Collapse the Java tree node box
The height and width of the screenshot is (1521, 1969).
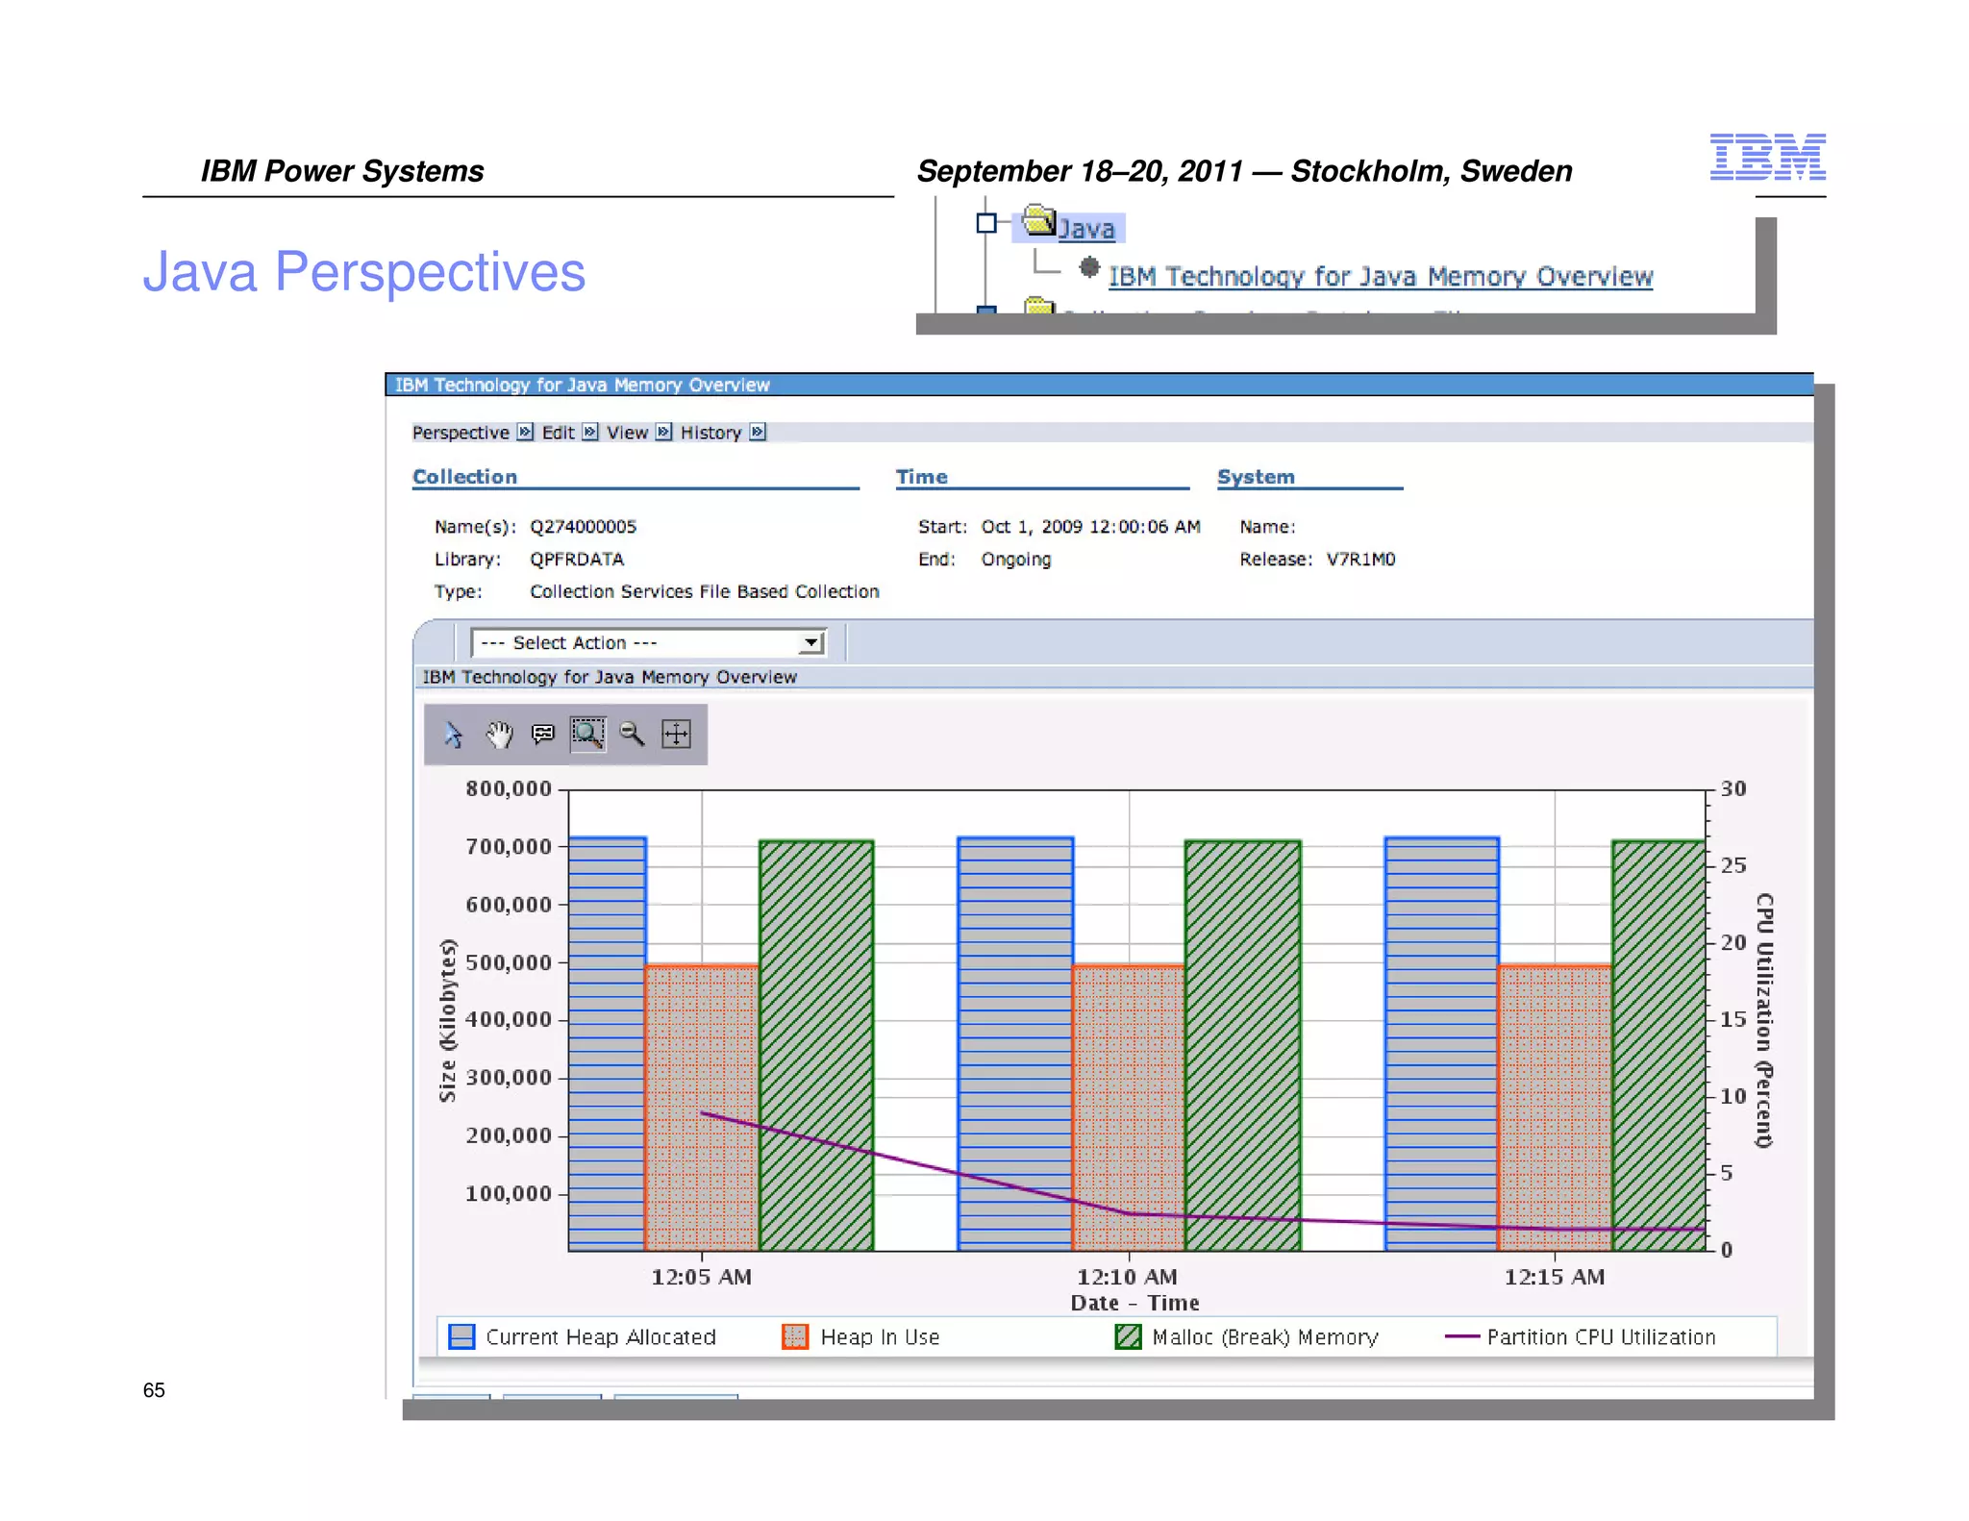[x=985, y=223]
